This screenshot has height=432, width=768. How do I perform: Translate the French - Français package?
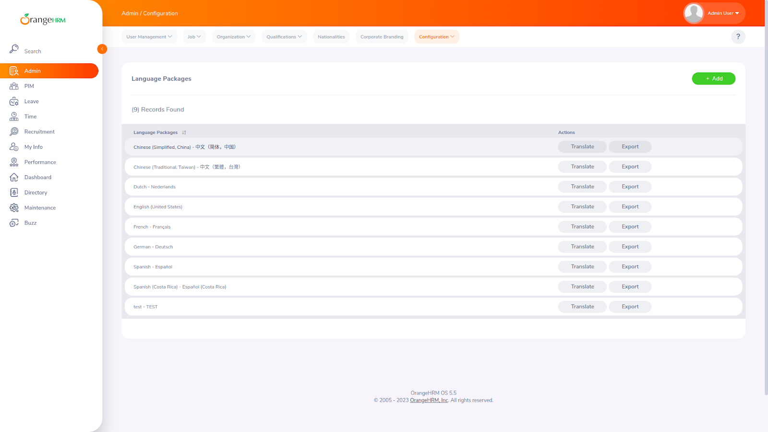tap(582, 227)
